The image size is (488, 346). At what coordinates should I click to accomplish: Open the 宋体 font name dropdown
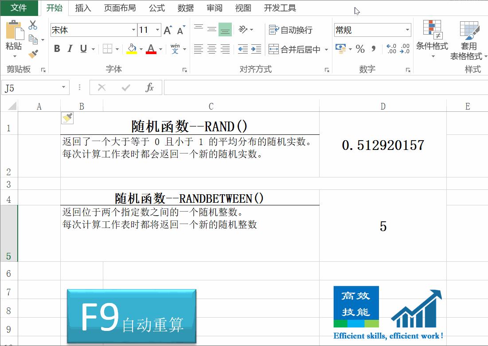(133, 30)
